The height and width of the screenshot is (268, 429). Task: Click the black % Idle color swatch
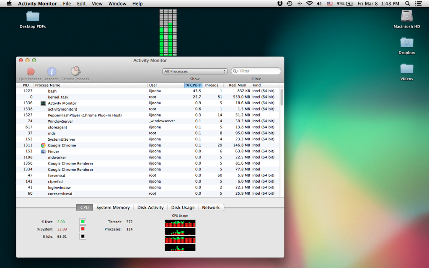tap(83, 236)
